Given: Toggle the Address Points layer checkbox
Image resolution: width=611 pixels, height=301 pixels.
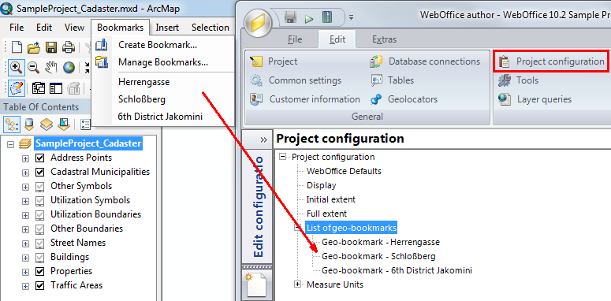Looking at the screenshot, I should [39, 158].
